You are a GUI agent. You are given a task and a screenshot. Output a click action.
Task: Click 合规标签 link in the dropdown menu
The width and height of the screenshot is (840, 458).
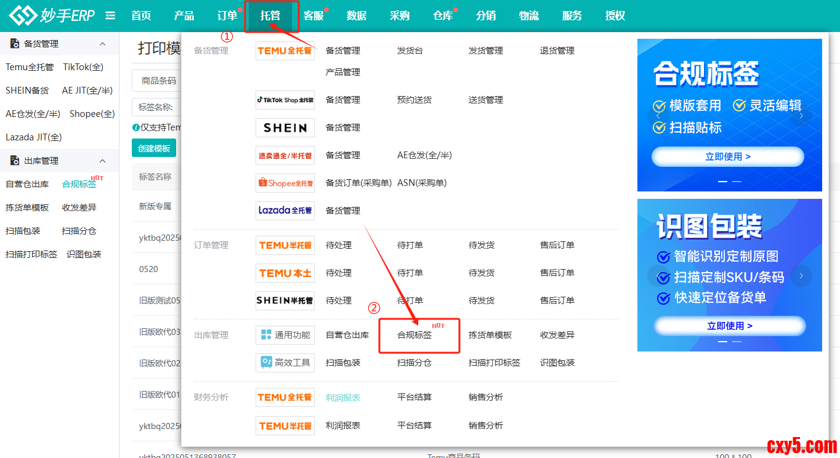tap(414, 335)
